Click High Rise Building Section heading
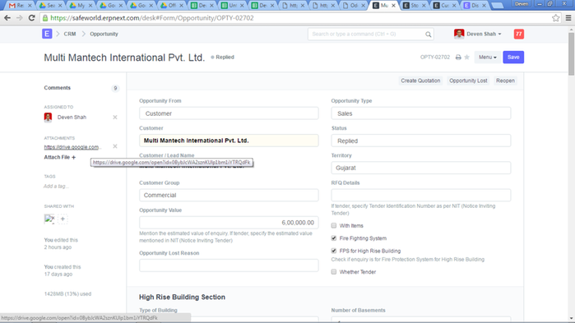 tap(182, 297)
